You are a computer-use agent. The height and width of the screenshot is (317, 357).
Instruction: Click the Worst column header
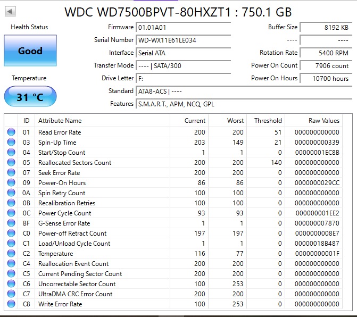(x=227, y=121)
